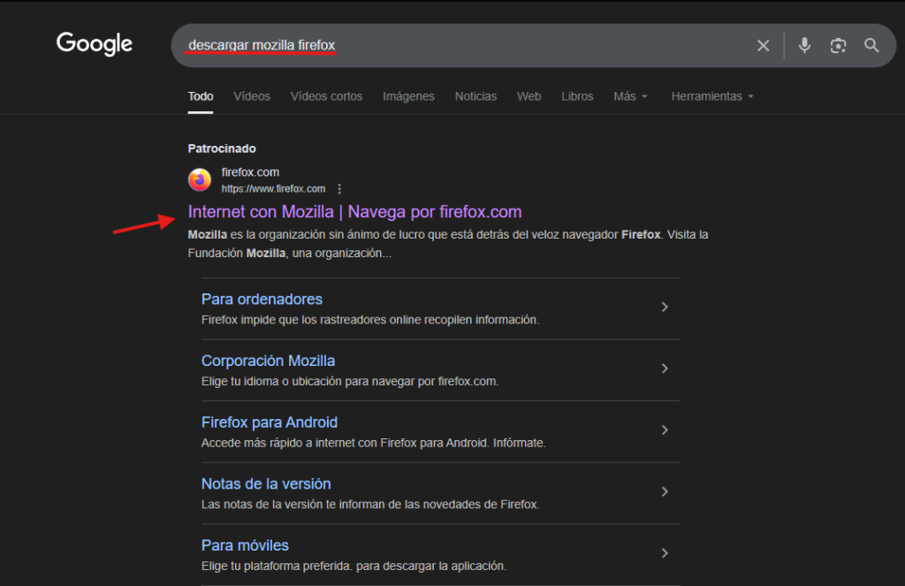Click the Google logo
The width and height of the screenshot is (905, 586).
95,43
